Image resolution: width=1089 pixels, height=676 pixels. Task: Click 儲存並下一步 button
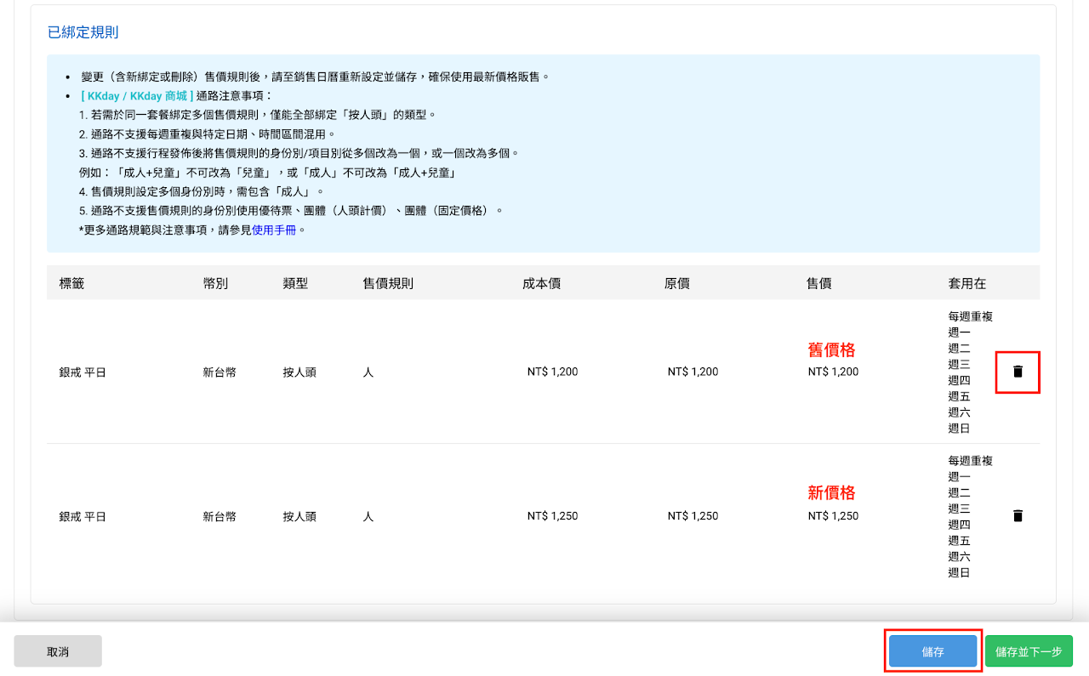coord(1029,651)
